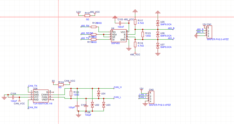
Task: Select TVS diode U27 symbol
Action: 158,46
